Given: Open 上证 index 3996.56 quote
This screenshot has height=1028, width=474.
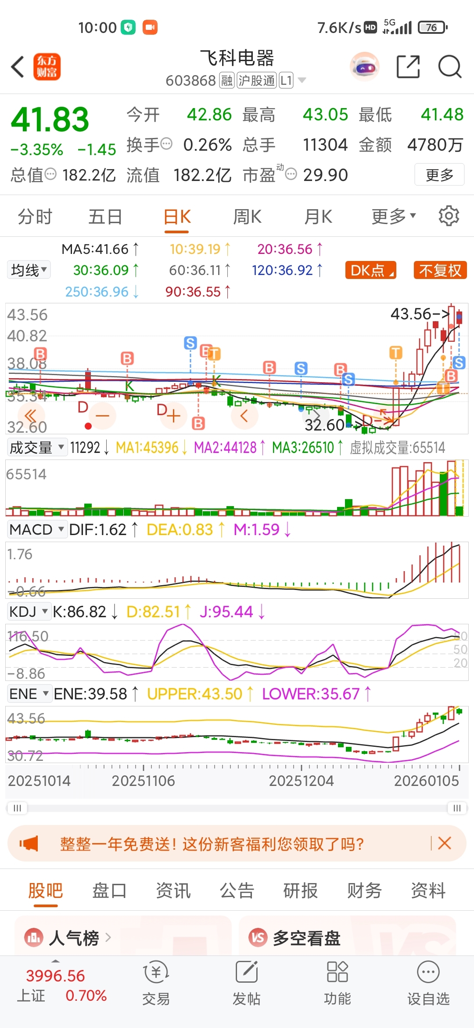Looking at the screenshot, I should (55, 976).
